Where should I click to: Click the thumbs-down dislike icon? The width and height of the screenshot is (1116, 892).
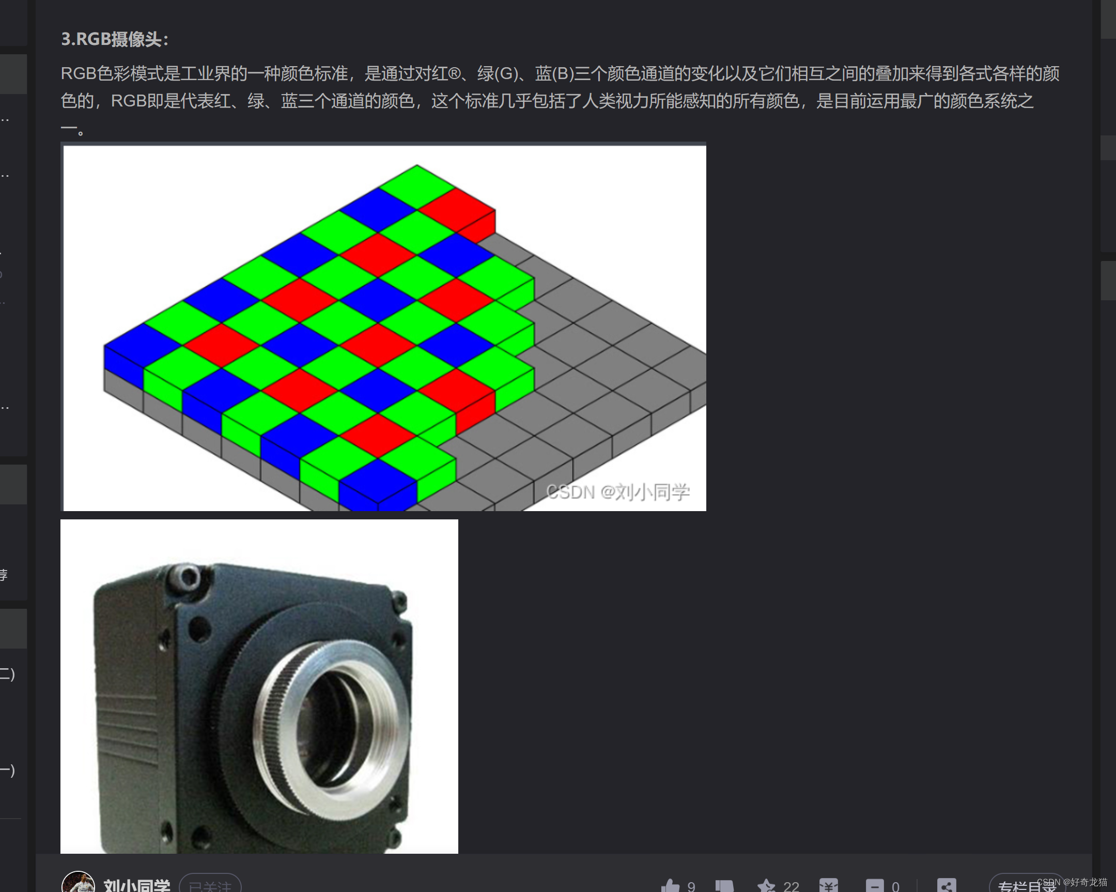(724, 886)
